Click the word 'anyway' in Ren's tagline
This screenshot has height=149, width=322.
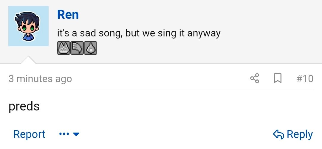point(204,33)
